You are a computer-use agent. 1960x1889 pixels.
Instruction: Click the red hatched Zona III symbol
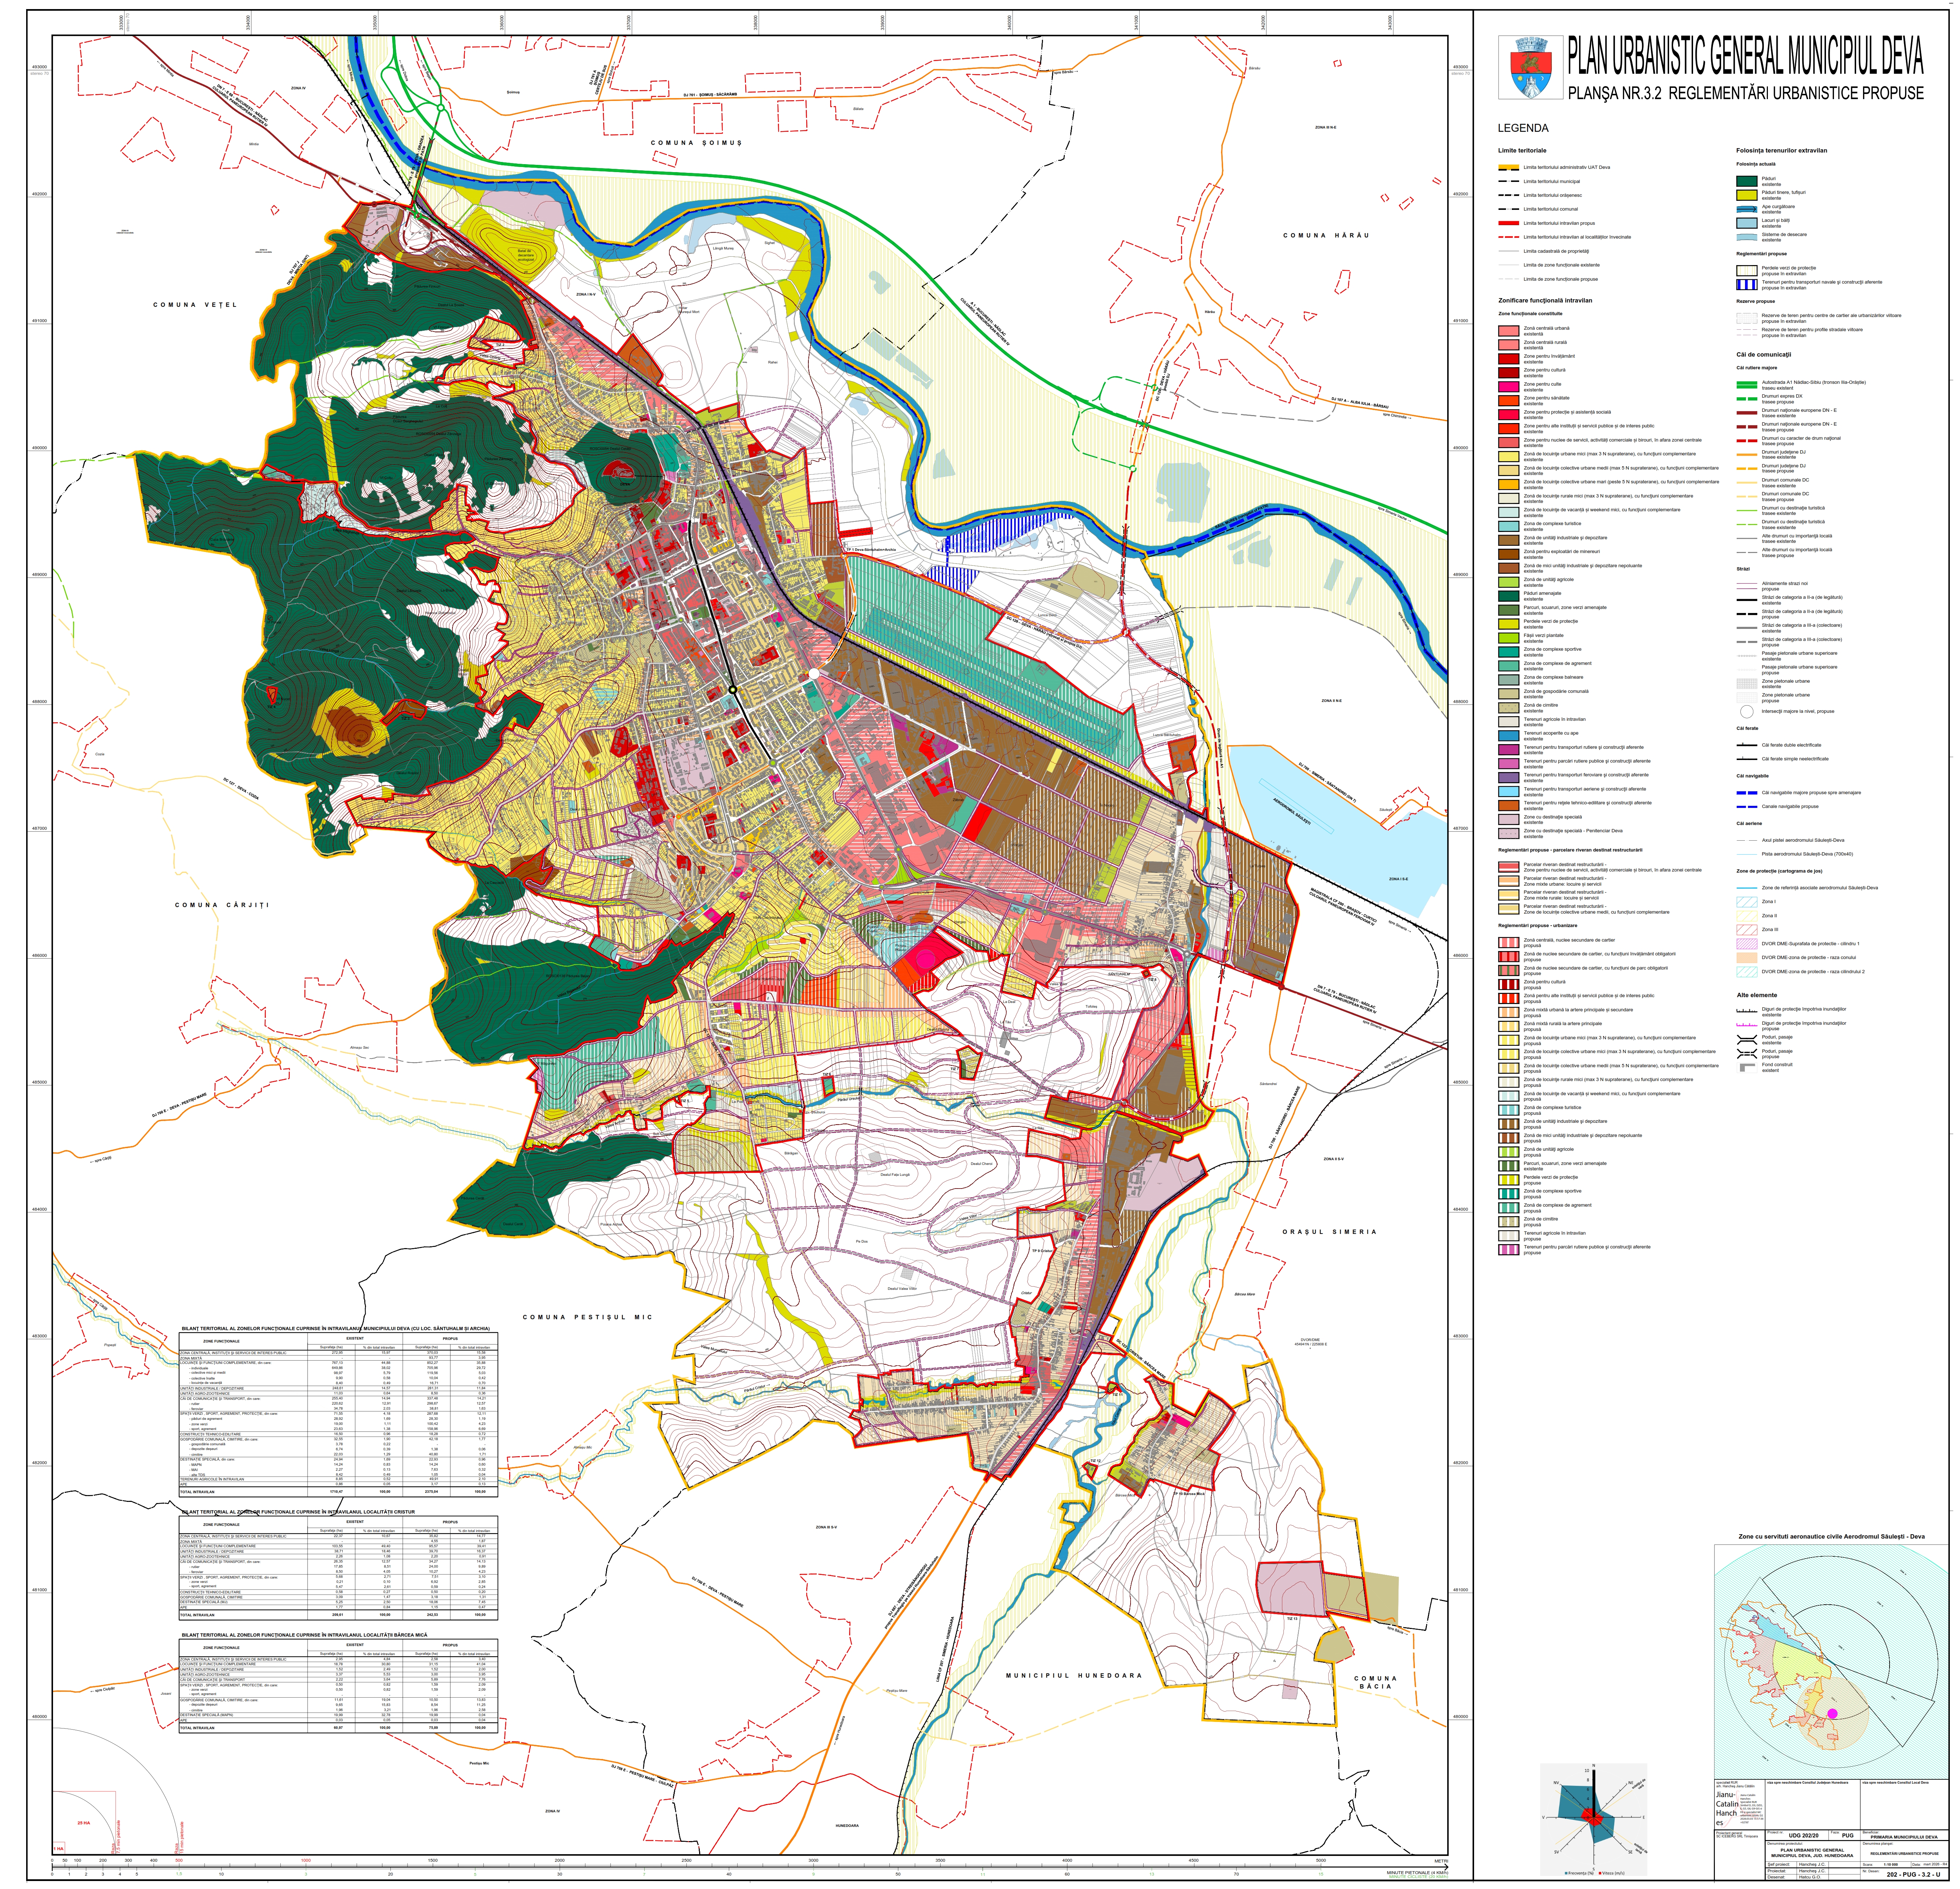pos(1746,930)
